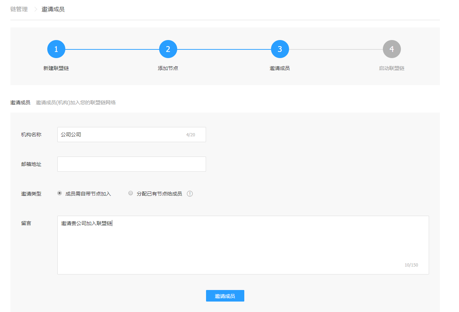Click the empty 邮箱地址 input field

pyautogui.click(x=131, y=164)
